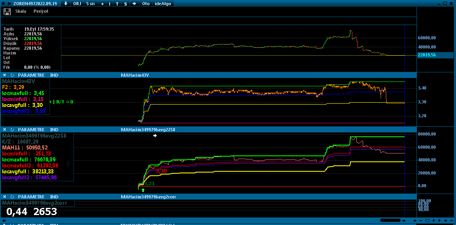Image resolution: width=456 pixels, height=225 pixels.
Task: Click the white arrow marker in MAHacim3499796avg22S8 chart
Action: coord(155,136)
